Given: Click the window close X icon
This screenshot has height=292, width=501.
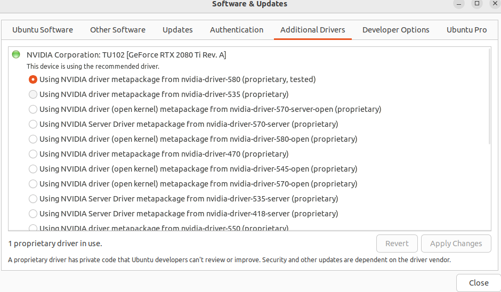Looking at the screenshot, I should tap(495, 4).
